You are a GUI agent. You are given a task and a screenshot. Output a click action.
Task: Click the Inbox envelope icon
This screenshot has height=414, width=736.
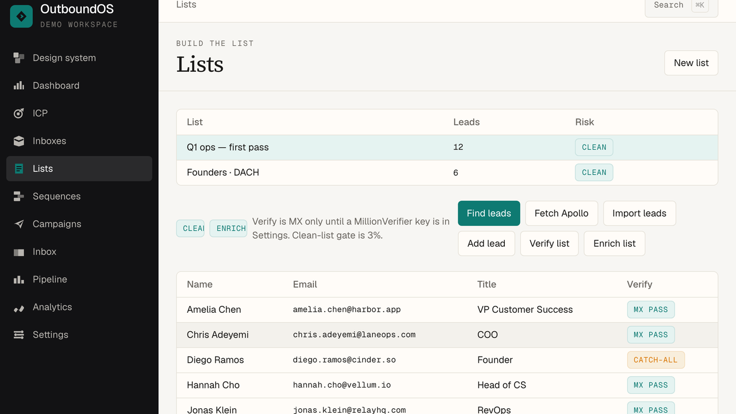pos(19,252)
